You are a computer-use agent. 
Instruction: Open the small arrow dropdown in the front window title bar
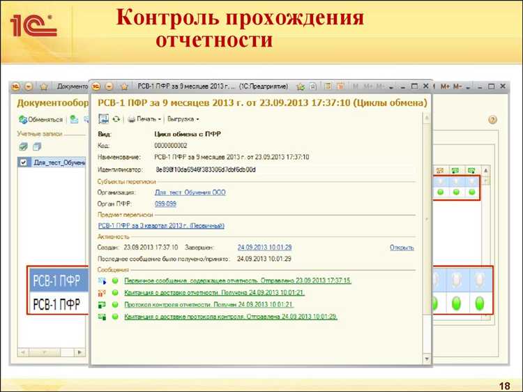[x=391, y=87]
